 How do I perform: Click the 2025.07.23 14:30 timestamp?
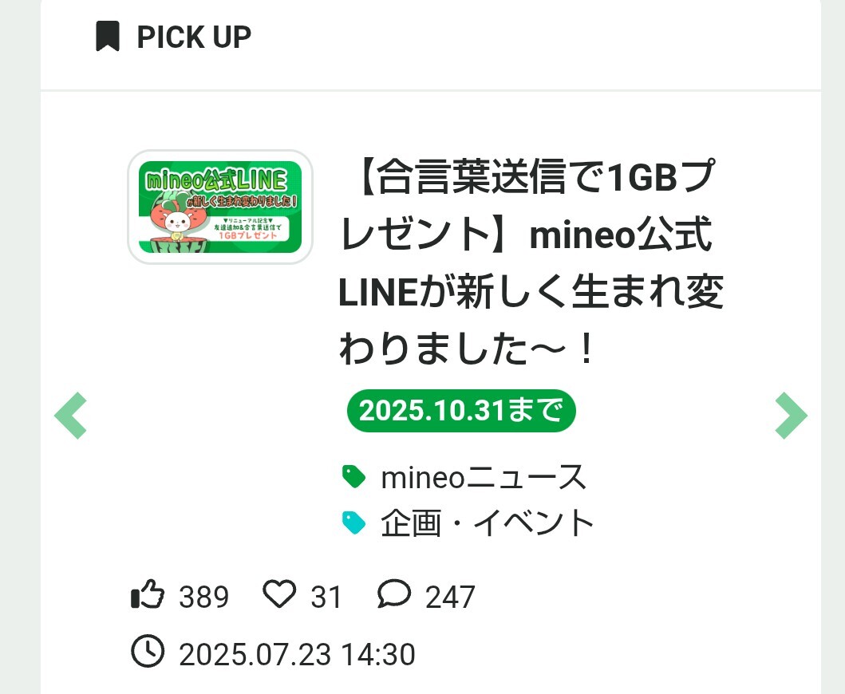click(297, 655)
